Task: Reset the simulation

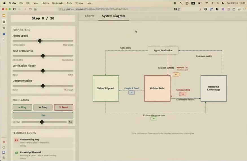Action: click(64, 107)
